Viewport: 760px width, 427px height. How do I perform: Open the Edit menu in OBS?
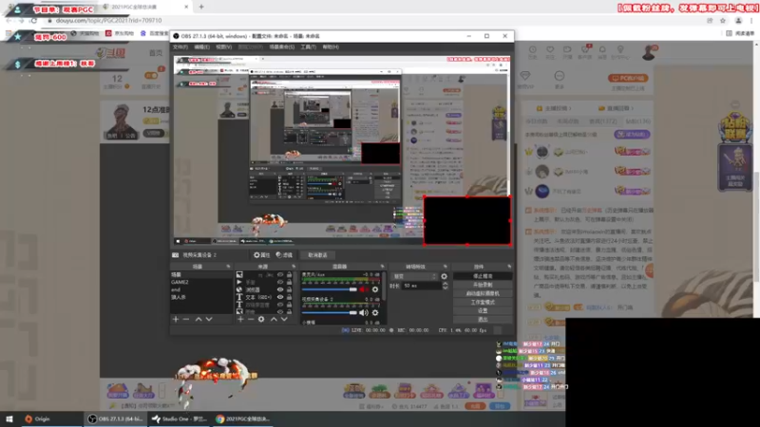click(202, 46)
